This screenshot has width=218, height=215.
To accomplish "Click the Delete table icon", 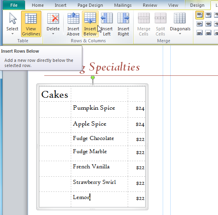I will 53,18.
